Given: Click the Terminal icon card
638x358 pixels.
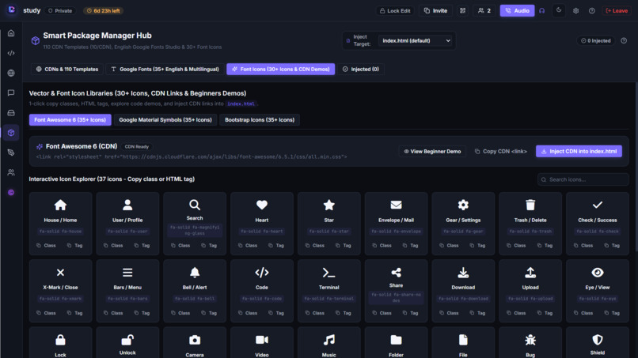Looking at the screenshot, I should tap(329, 291).
